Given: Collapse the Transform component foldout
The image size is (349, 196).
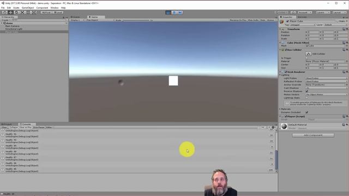Looking at the screenshot, I should click(x=280, y=29).
